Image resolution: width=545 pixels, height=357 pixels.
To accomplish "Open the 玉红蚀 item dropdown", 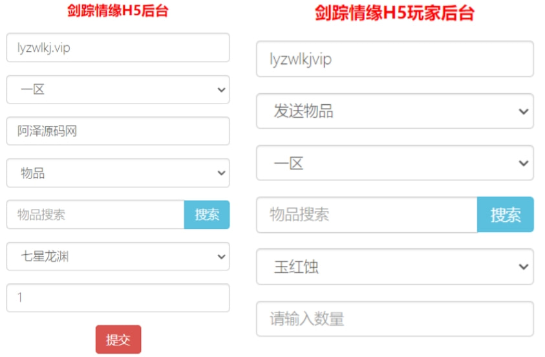I will (394, 266).
